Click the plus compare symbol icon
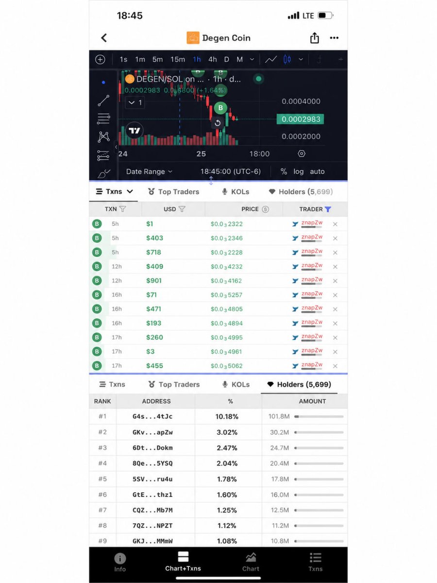This screenshot has height=583, width=437. (100, 59)
